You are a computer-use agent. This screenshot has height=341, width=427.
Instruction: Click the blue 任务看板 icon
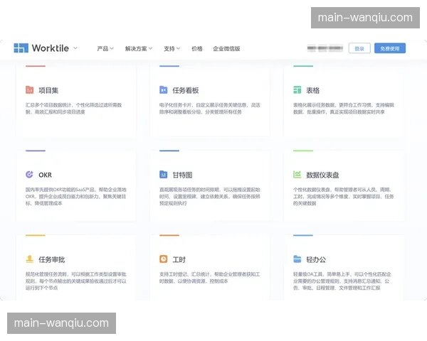[164, 90]
